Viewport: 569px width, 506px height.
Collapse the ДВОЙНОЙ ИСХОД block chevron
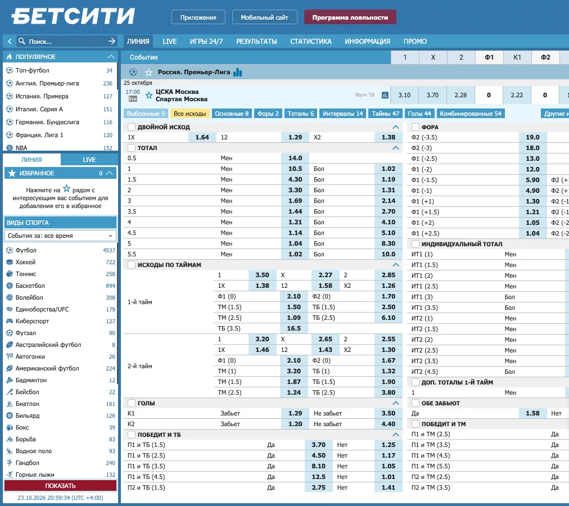pos(395,127)
